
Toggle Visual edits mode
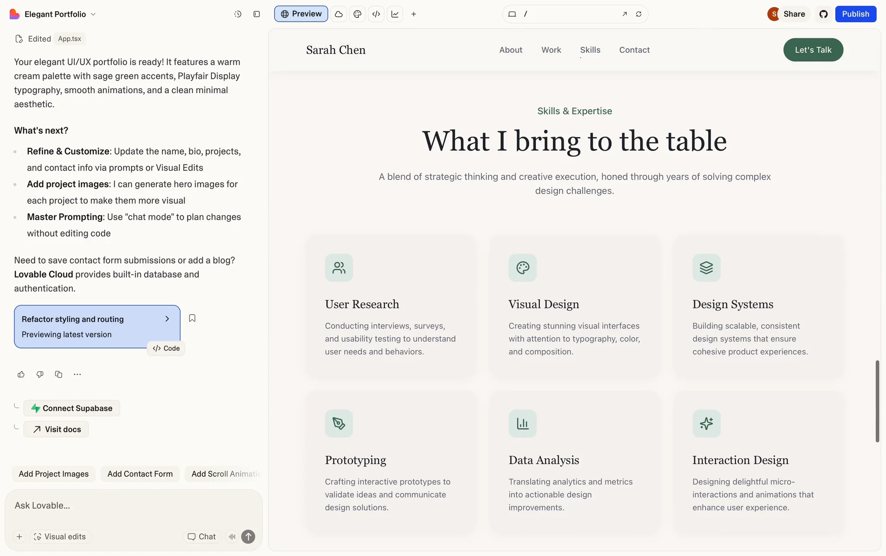click(60, 537)
